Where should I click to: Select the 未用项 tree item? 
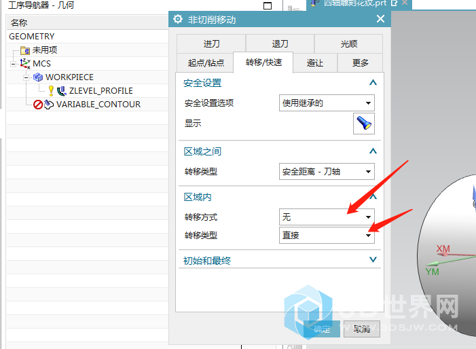(45, 50)
